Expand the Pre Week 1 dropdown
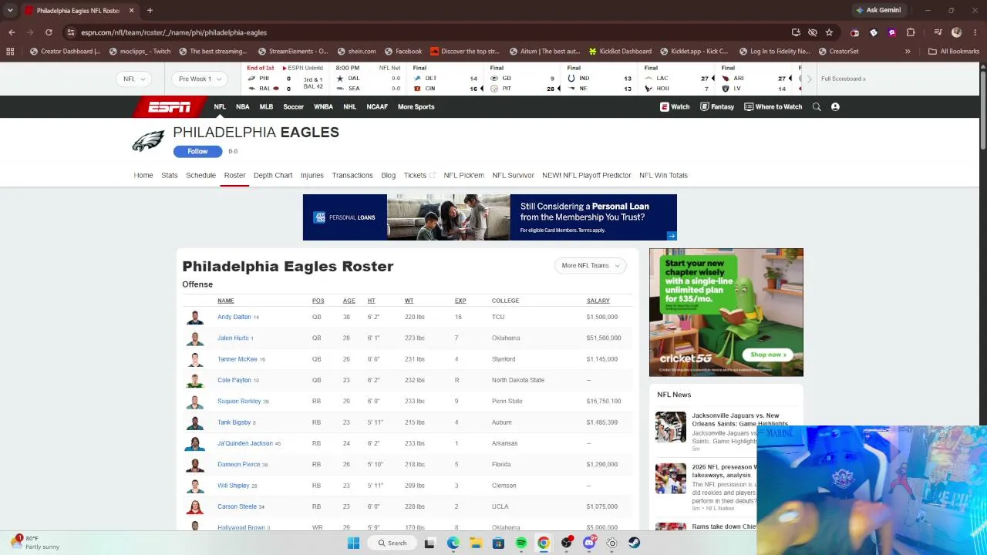Viewport: 987px width, 555px height. click(x=200, y=79)
